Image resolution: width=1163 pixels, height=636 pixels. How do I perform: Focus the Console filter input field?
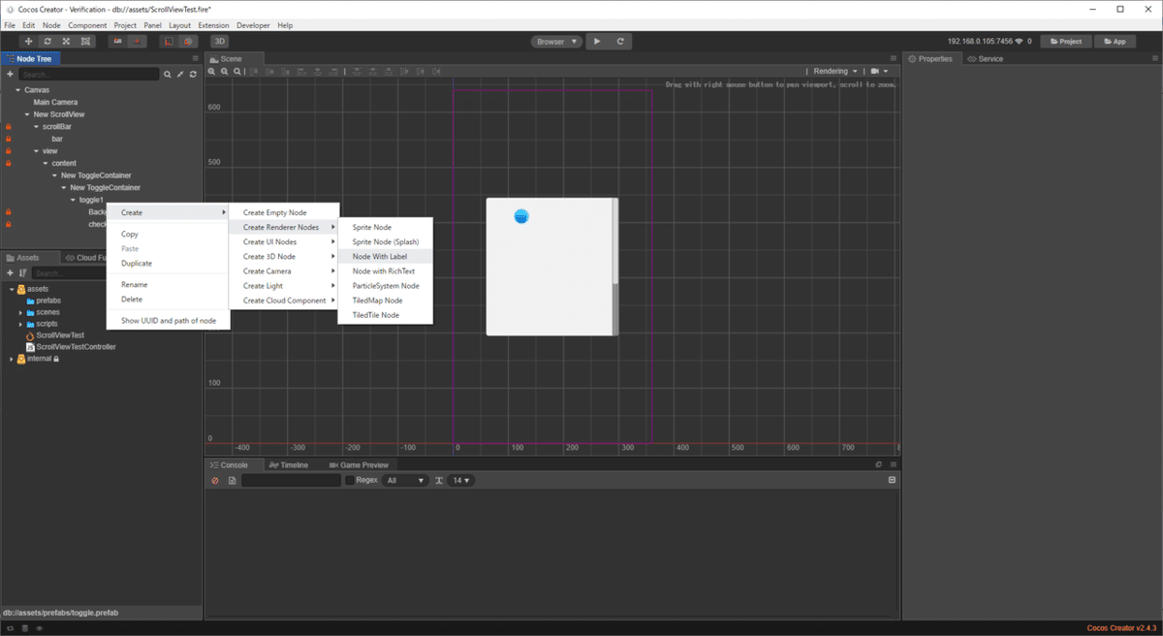coord(291,481)
